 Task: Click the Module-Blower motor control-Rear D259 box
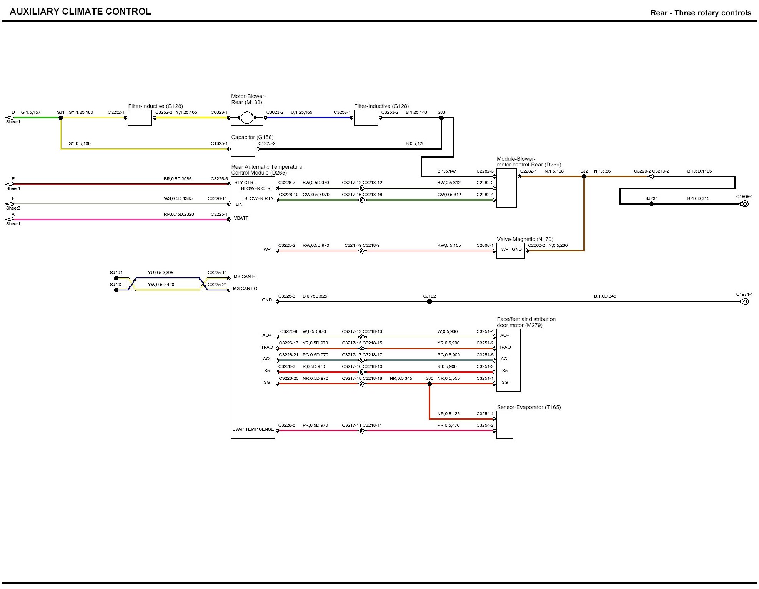[x=506, y=188]
